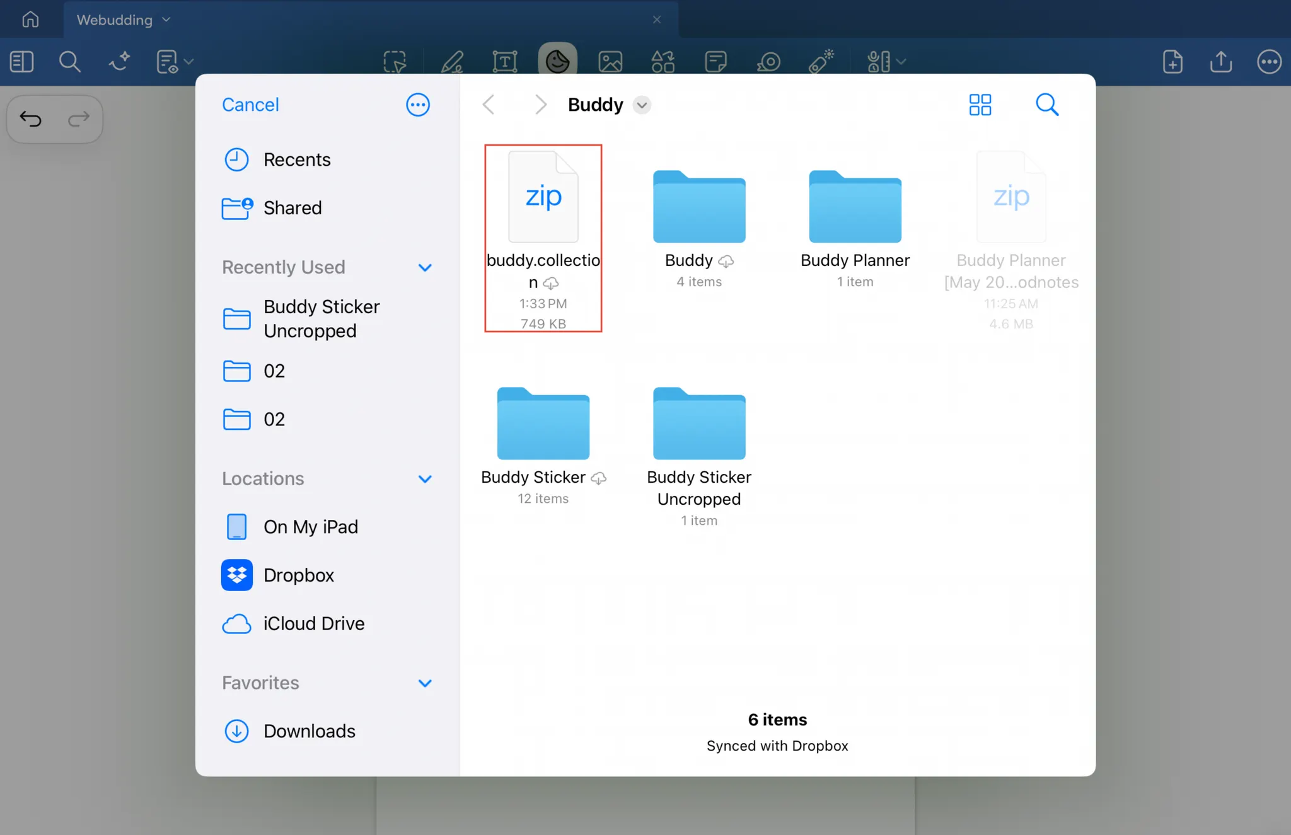Select the lasso selection tool
Viewport: 1291px width, 835px height.
point(395,62)
